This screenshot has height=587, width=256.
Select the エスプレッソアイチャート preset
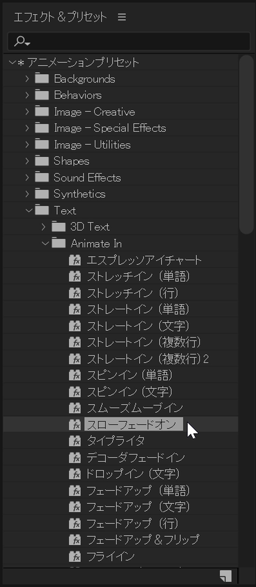(x=144, y=260)
